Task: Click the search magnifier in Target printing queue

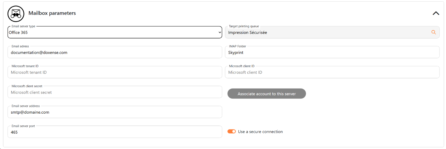Action: [433, 32]
